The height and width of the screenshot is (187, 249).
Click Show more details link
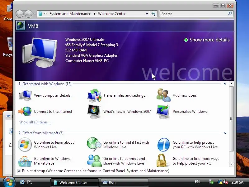click(206, 40)
